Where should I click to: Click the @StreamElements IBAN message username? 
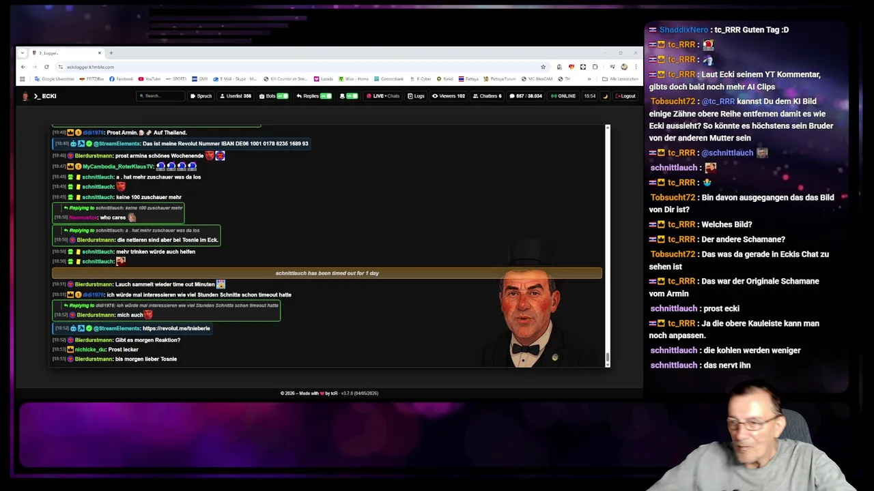coord(117,144)
